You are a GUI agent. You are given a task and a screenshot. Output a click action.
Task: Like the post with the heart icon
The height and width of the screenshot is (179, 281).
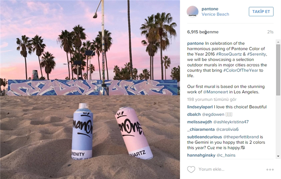[191, 169]
